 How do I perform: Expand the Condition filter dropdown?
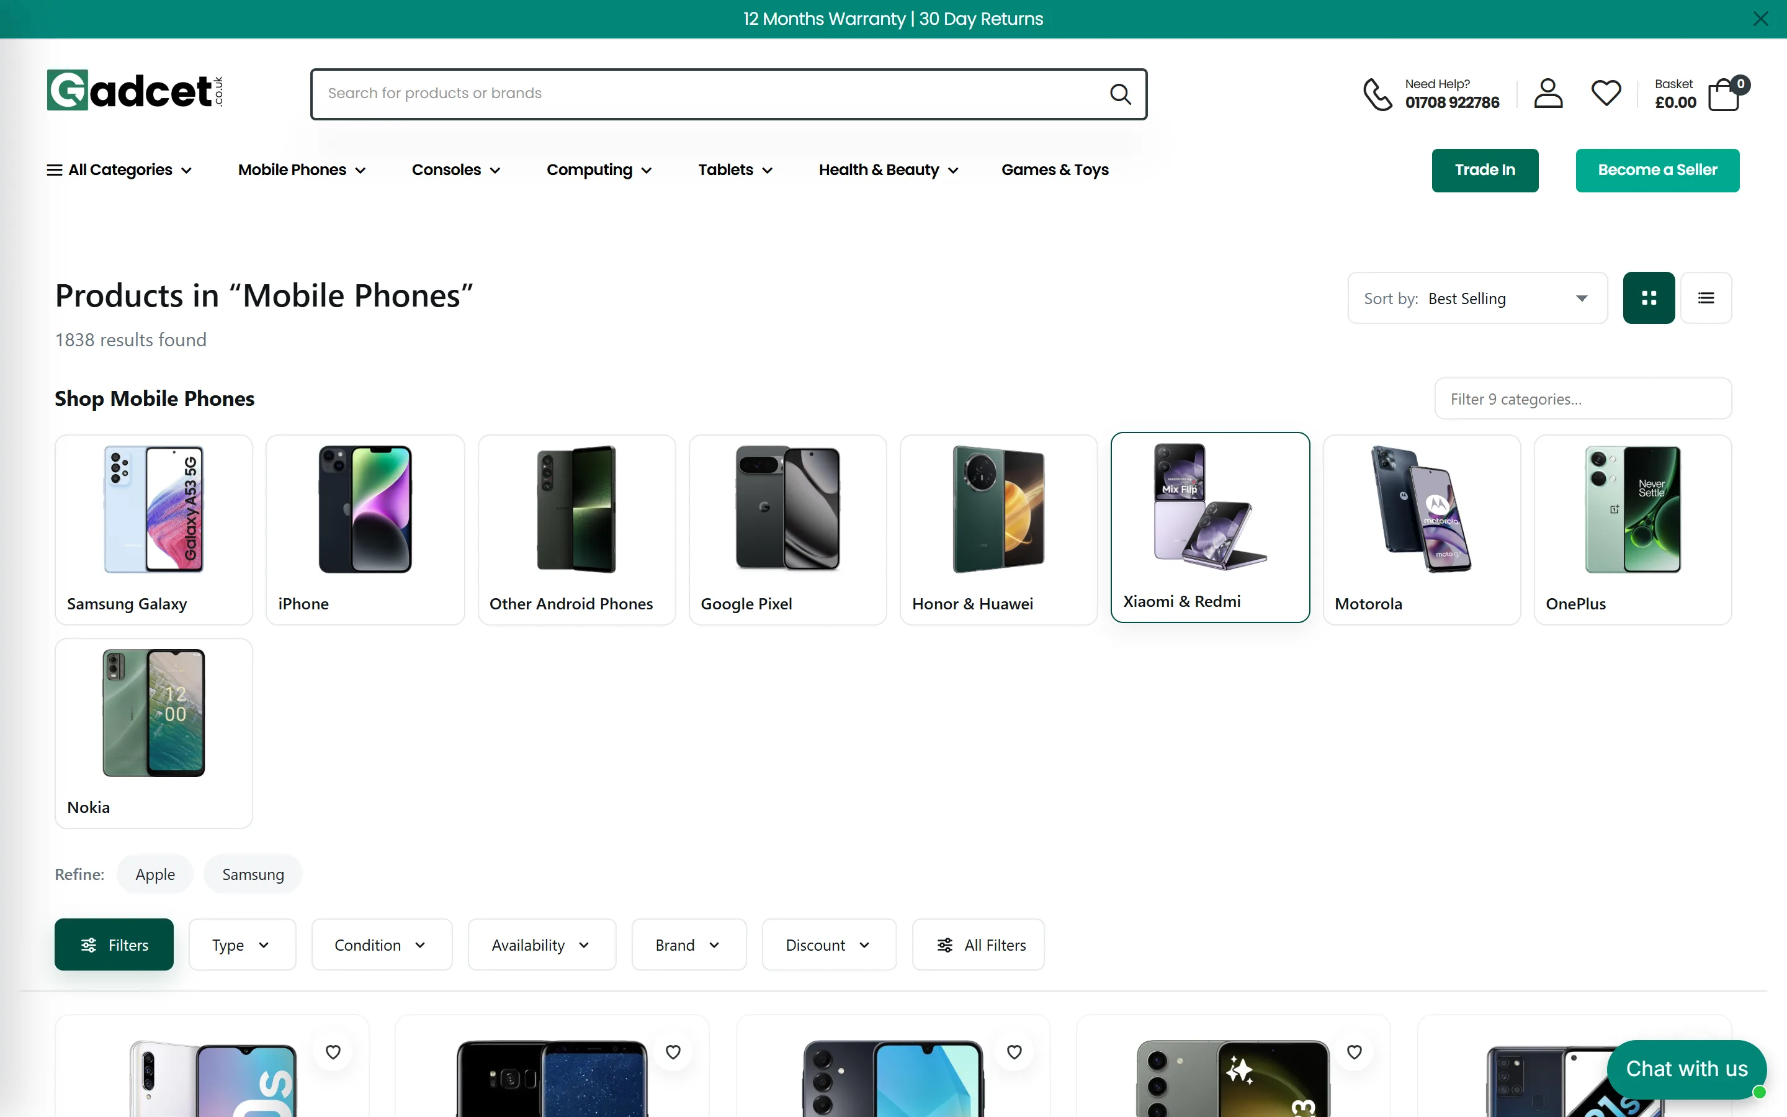381,944
